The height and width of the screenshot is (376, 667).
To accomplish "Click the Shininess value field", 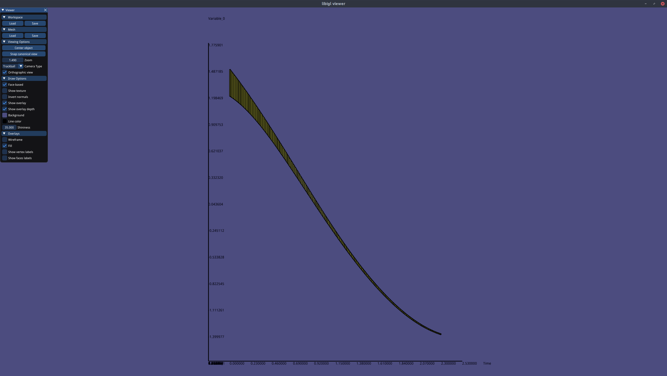I will 9,127.
